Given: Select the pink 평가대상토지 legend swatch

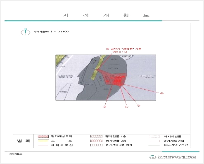Looking at the screenshot, I should click(x=43, y=137).
